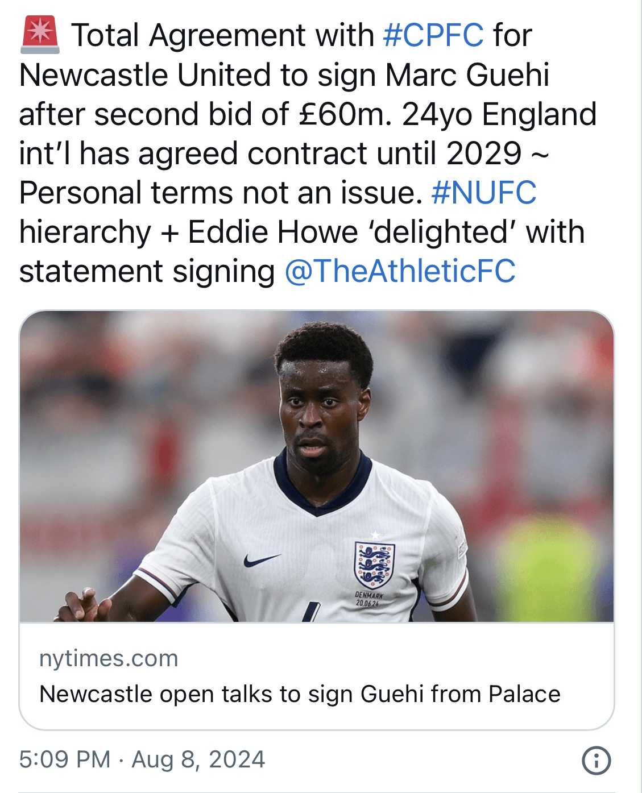Open the England player photo preview

click(317, 466)
